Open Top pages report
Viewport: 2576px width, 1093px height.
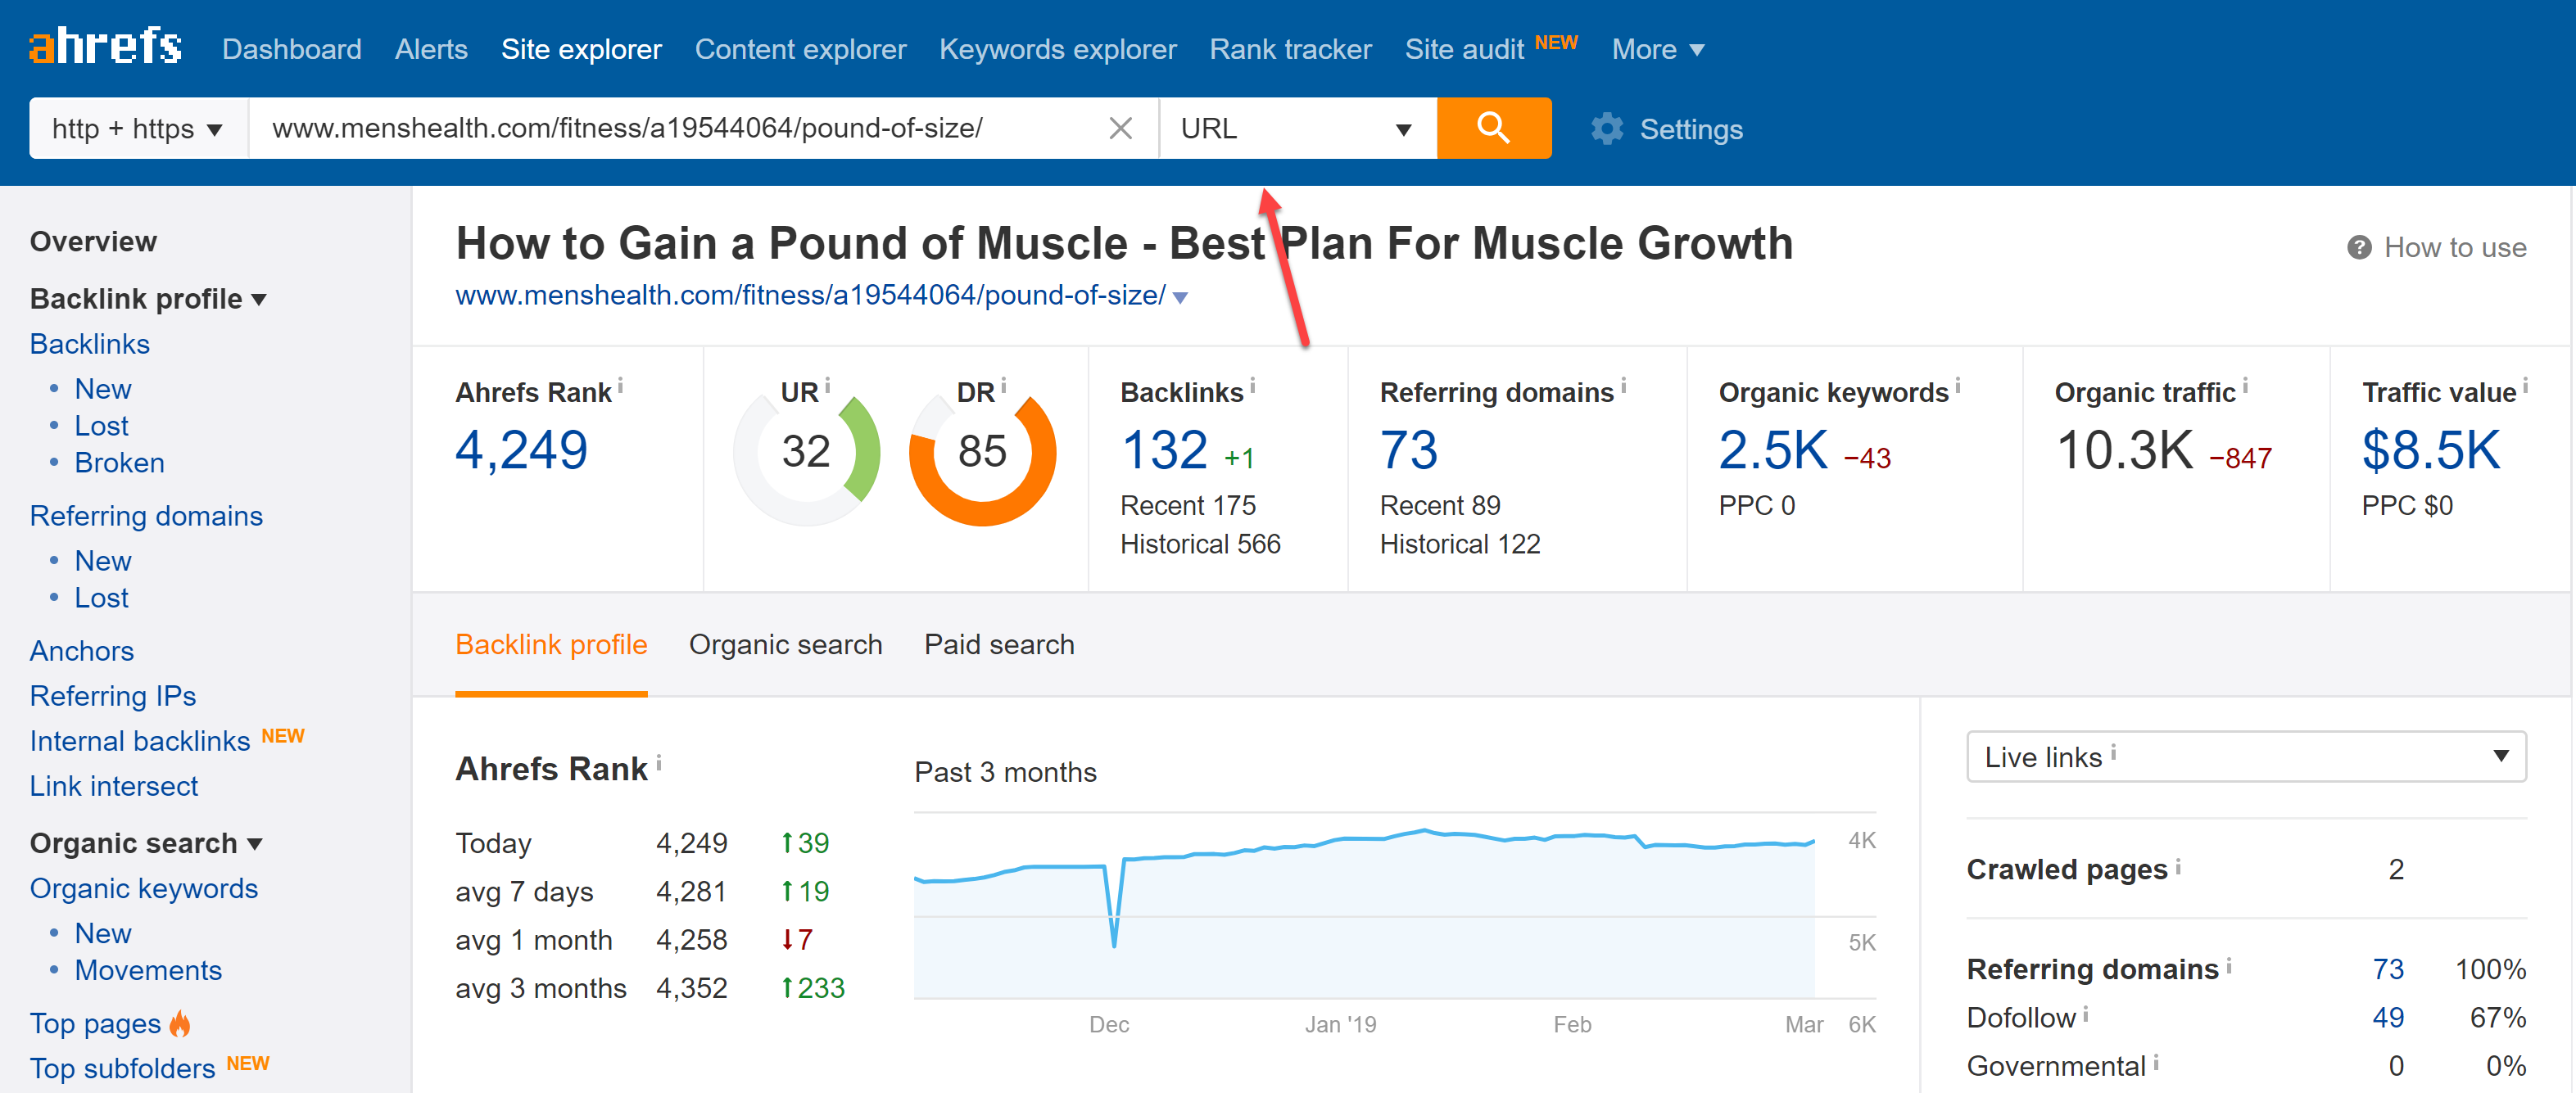point(95,1023)
